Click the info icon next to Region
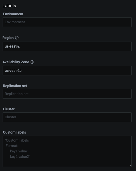This screenshot has height=171, width=136. pyautogui.click(x=17, y=38)
